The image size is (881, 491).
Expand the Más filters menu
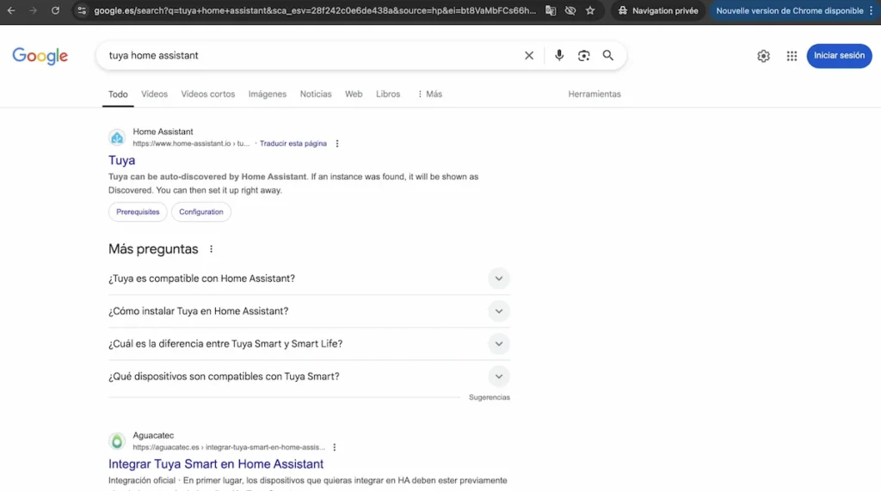click(430, 95)
